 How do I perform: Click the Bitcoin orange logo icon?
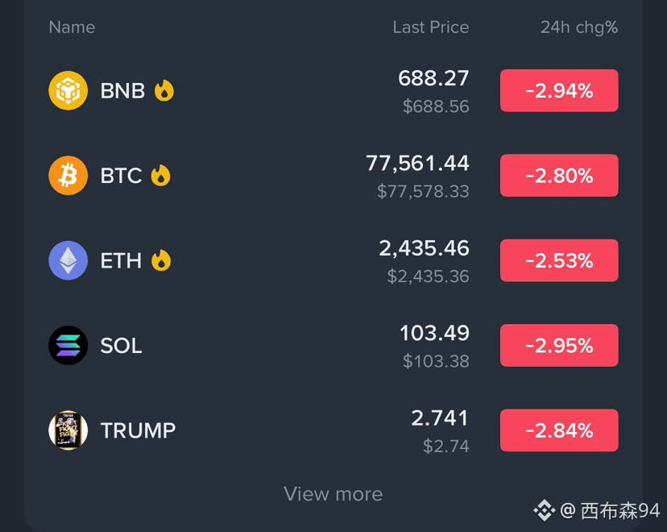pyautogui.click(x=68, y=176)
